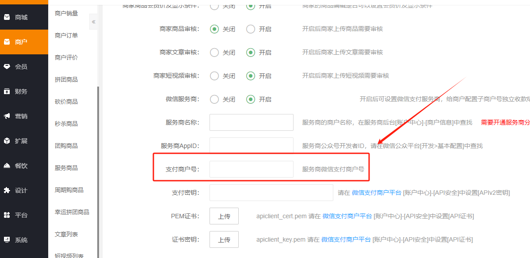The image size is (530, 258).
Task: Click the 商城 shop icon in sidebar
Action: tap(7, 17)
